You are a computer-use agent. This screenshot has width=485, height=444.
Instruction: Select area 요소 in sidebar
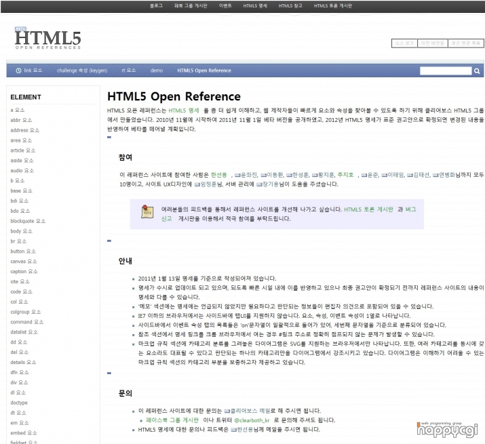(x=21, y=140)
